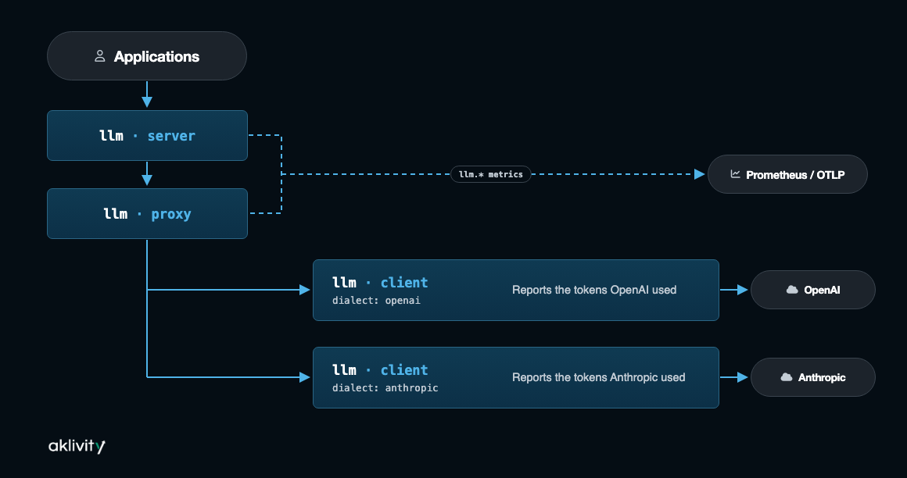Click the Prometheus / OTLP label text

(x=795, y=174)
